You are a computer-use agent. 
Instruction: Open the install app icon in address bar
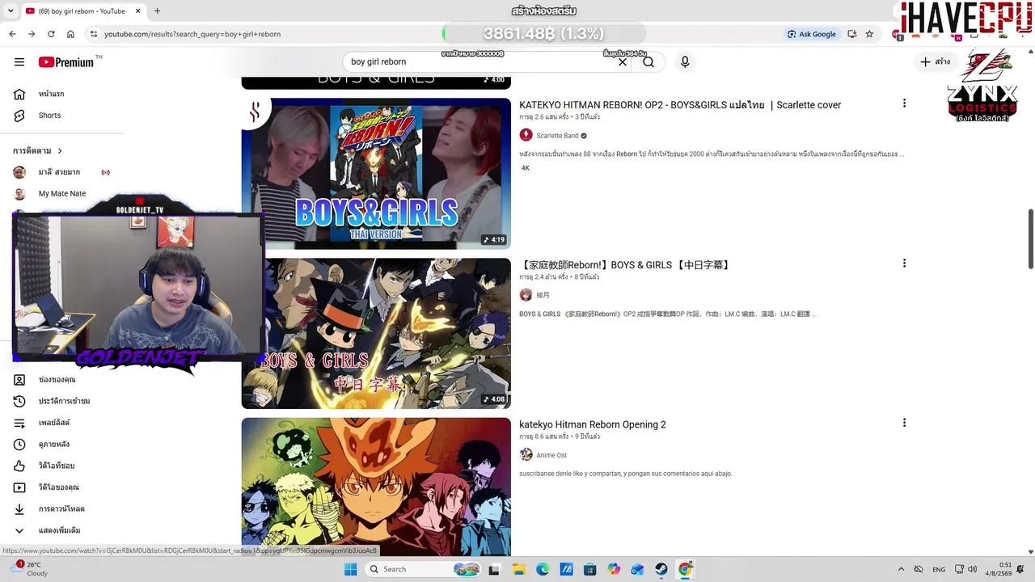click(851, 34)
